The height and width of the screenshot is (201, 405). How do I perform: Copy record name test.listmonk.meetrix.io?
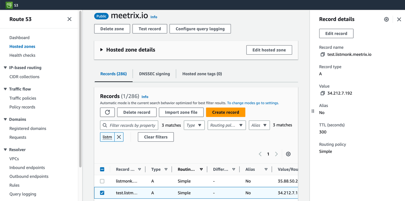322,54
